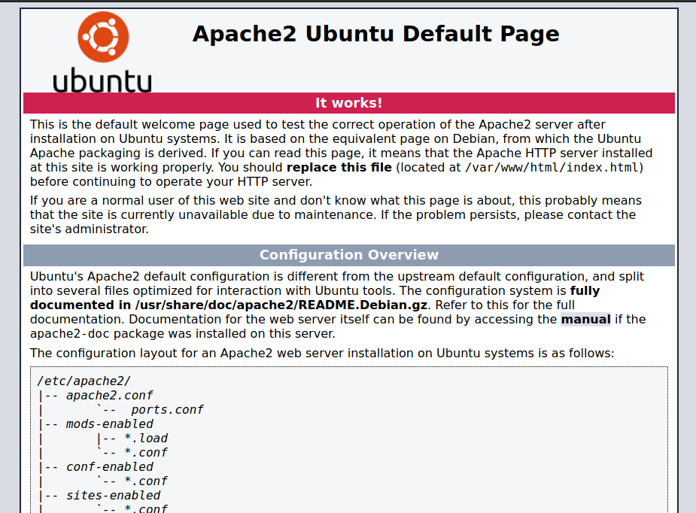
Task: Click the Ubuntu logo image
Action: (102, 52)
